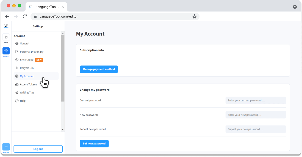Click the Access Tokens icon
This screenshot has width=302, height=157.
pos(17,84)
